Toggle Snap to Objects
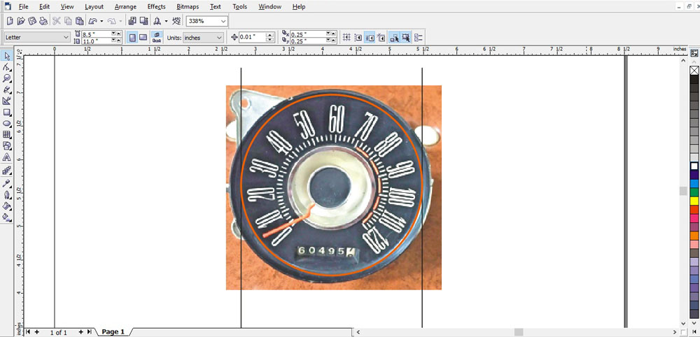The height and width of the screenshot is (337, 700). 370,38
